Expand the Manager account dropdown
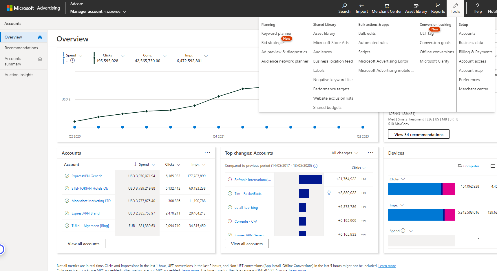The width and height of the screenshot is (497, 271). click(125, 12)
